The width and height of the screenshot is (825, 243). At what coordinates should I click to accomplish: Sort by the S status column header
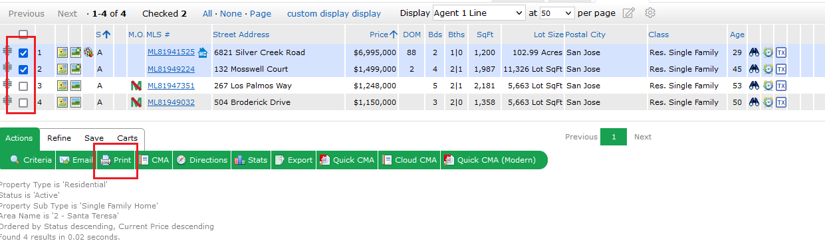click(x=102, y=35)
